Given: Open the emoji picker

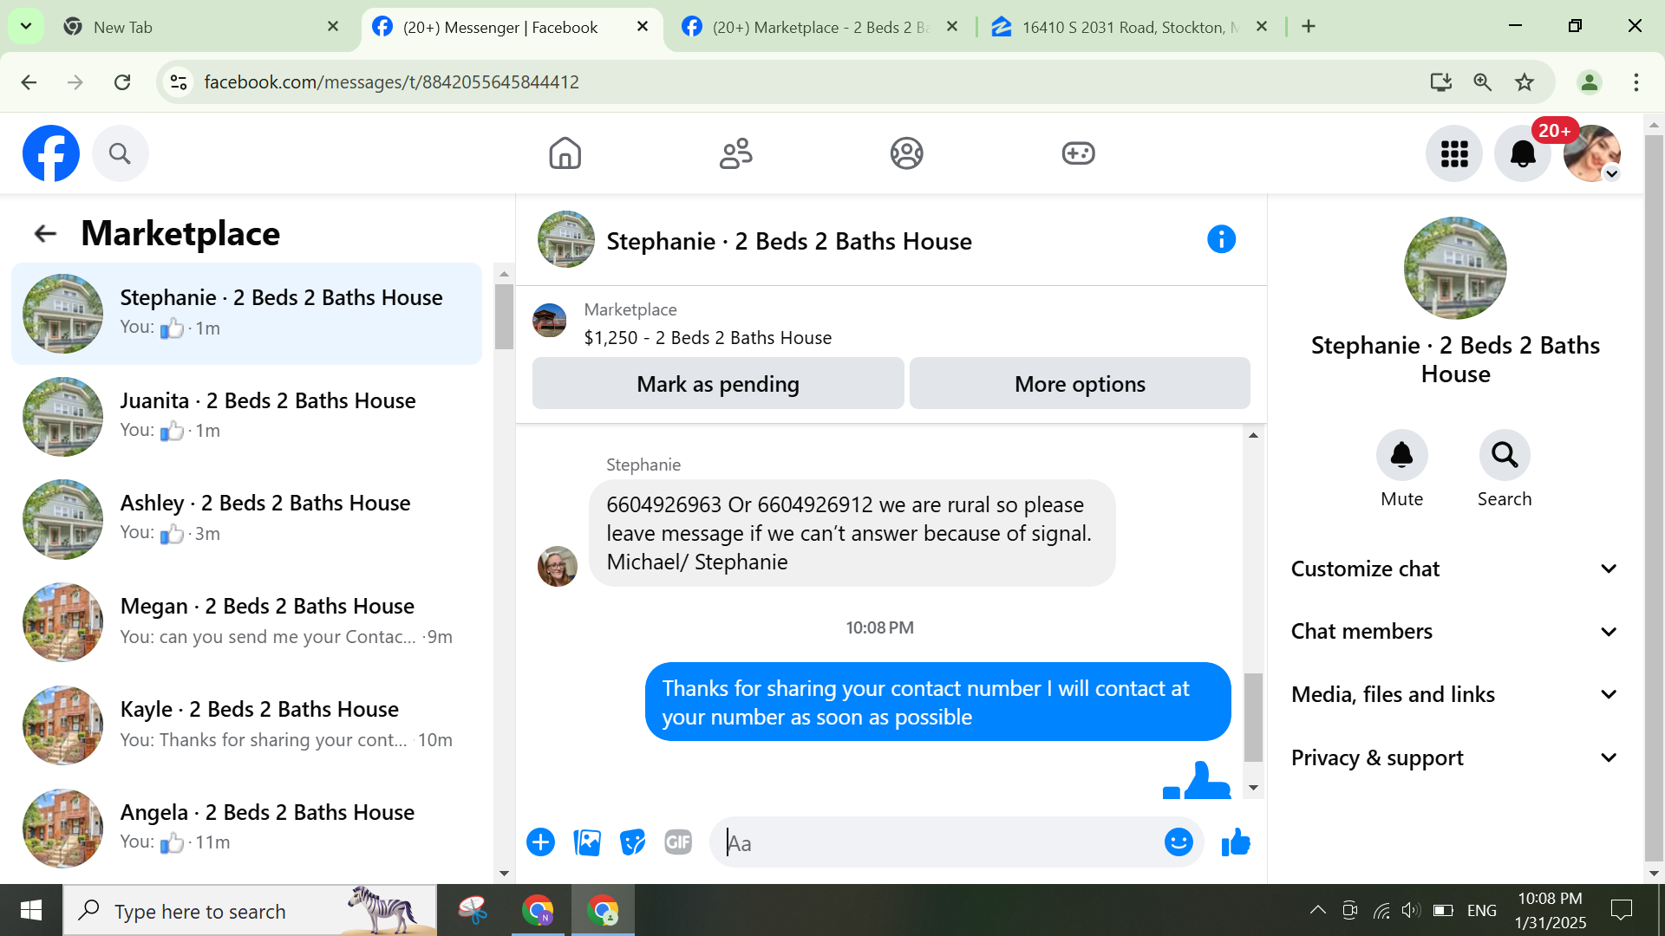Looking at the screenshot, I should click(1179, 842).
